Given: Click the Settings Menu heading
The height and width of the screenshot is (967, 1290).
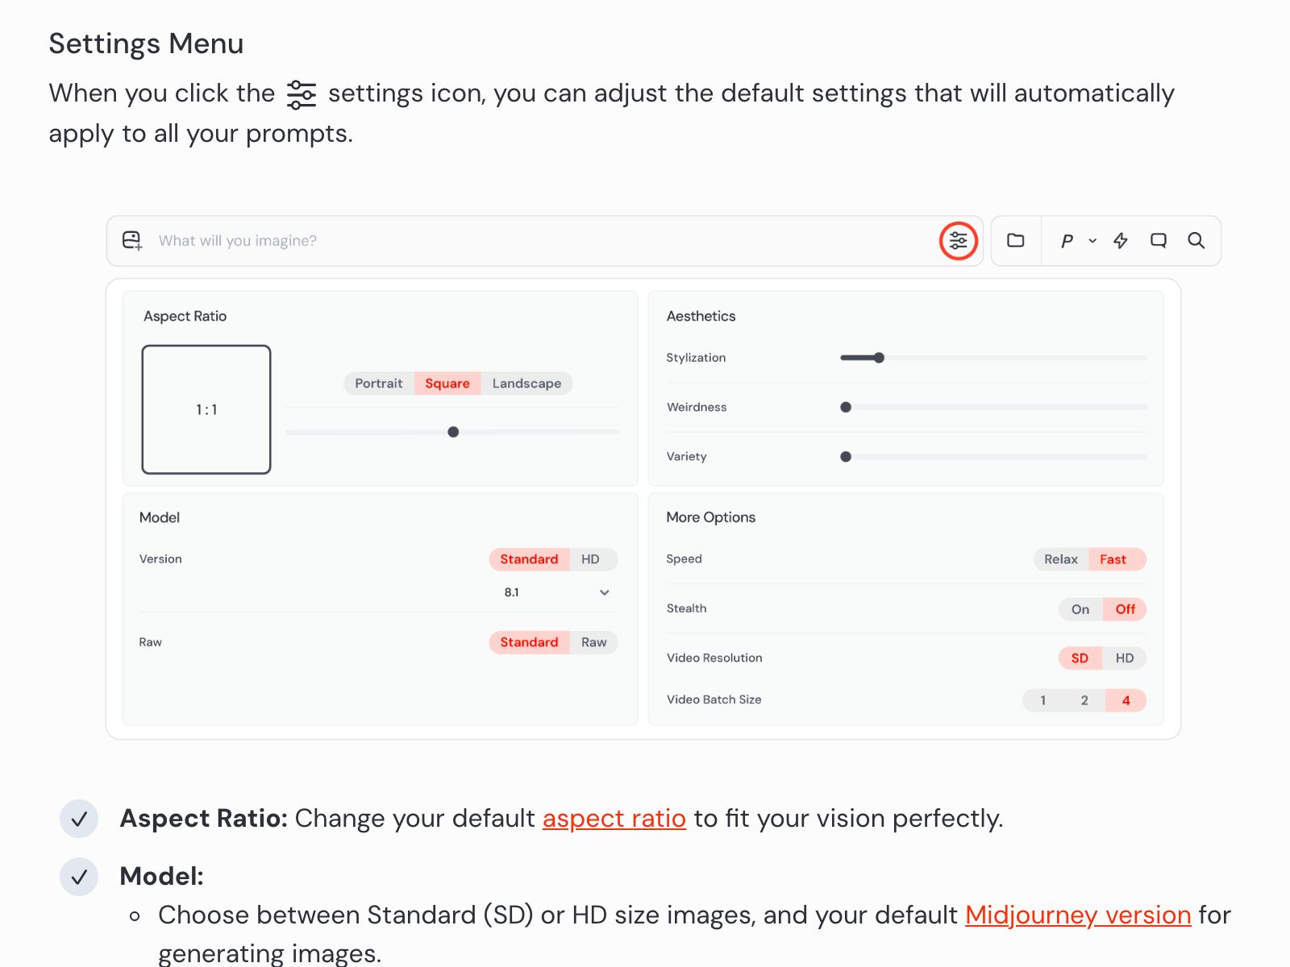Looking at the screenshot, I should pyautogui.click(x=146, y=44).
